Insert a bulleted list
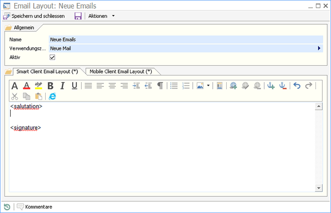The image size is (331, 213). (x=174, y=86)
